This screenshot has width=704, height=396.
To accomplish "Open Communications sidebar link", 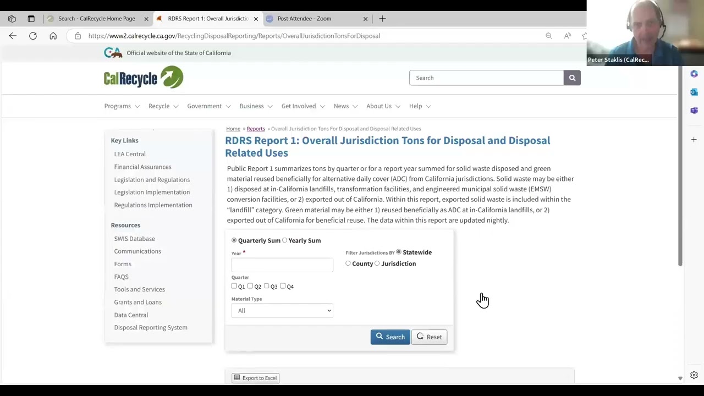I will coord(137,251).
